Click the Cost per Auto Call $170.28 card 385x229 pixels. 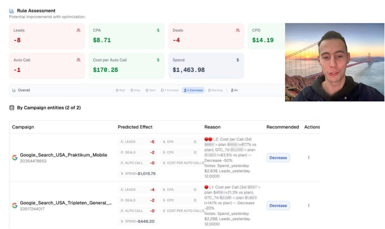coord(126,66)
